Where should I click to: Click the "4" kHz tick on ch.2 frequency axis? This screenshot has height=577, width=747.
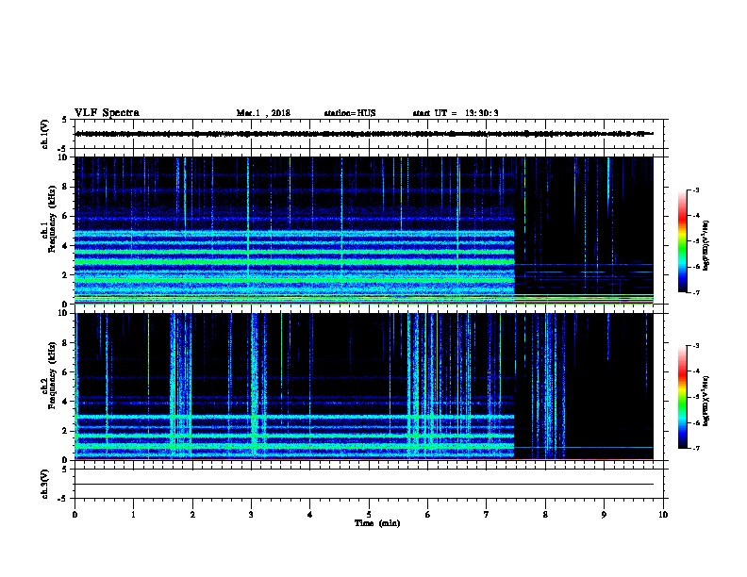pyautogui.click(x=66, y=402)
